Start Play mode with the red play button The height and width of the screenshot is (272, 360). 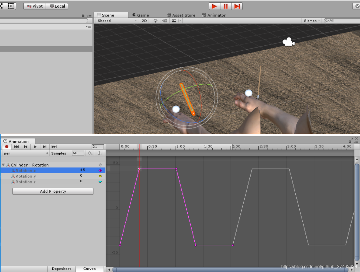click(214, 6)
